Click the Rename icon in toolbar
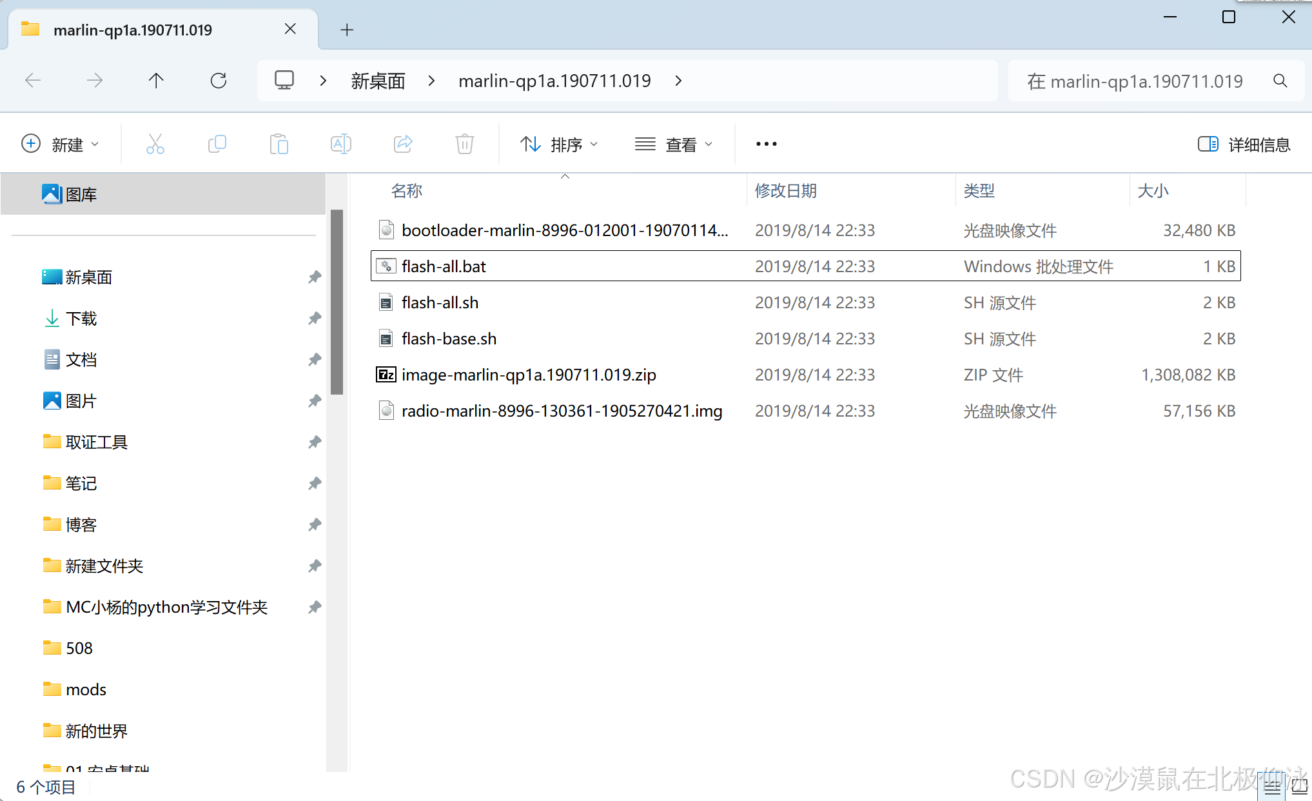1312x801 pixels. pos(340,144)
